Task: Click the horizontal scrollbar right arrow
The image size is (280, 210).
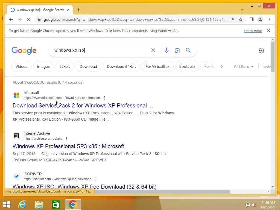Action: [x=268, y=192]
